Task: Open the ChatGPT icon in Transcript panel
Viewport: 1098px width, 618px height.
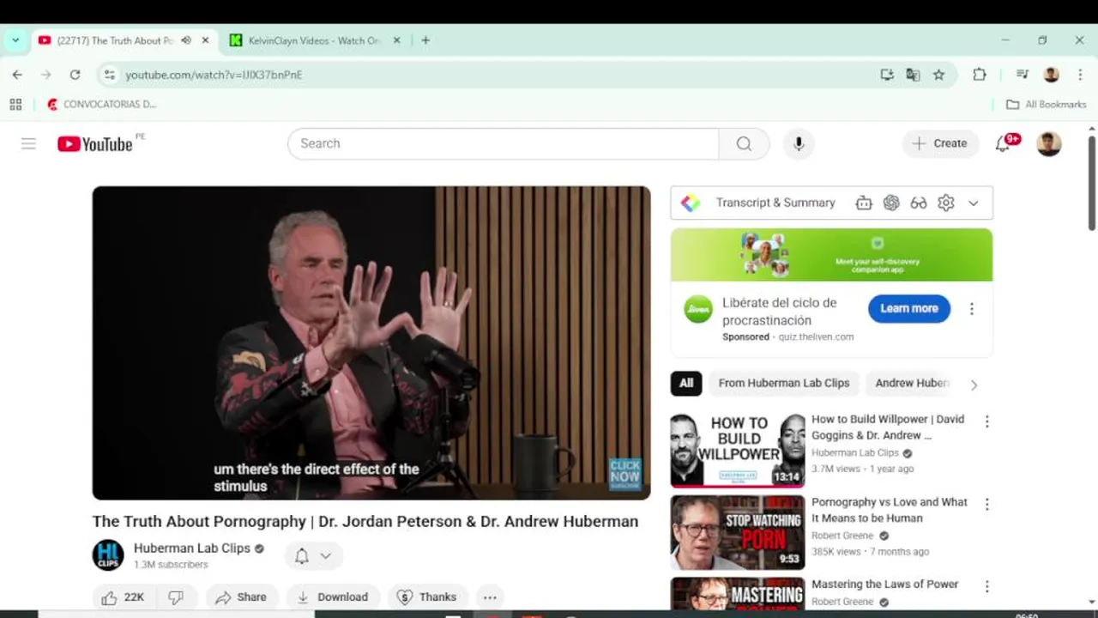Action: [x=891, y=203]
